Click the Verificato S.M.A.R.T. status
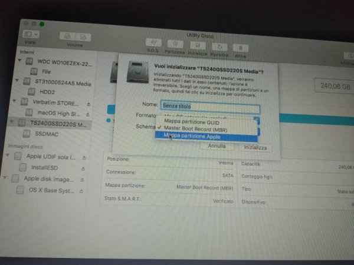 223,201
